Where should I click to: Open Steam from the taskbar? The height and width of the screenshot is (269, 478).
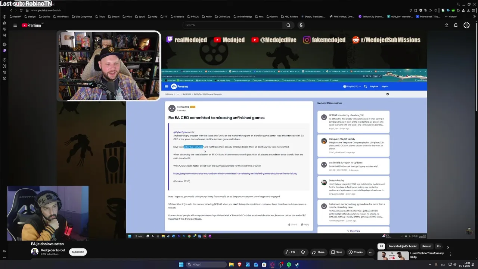297,265
